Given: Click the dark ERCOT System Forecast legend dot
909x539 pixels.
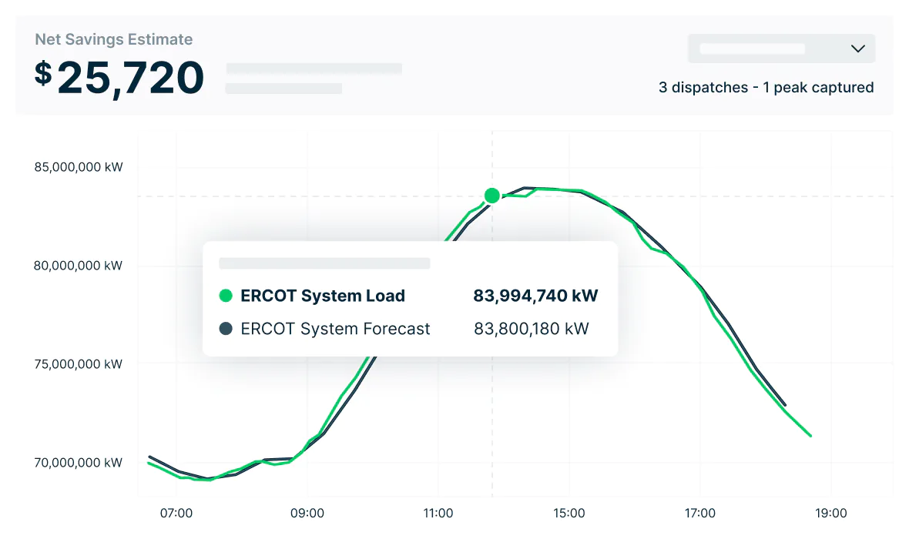Looking at the screenshot, I should tap(226, 328).
